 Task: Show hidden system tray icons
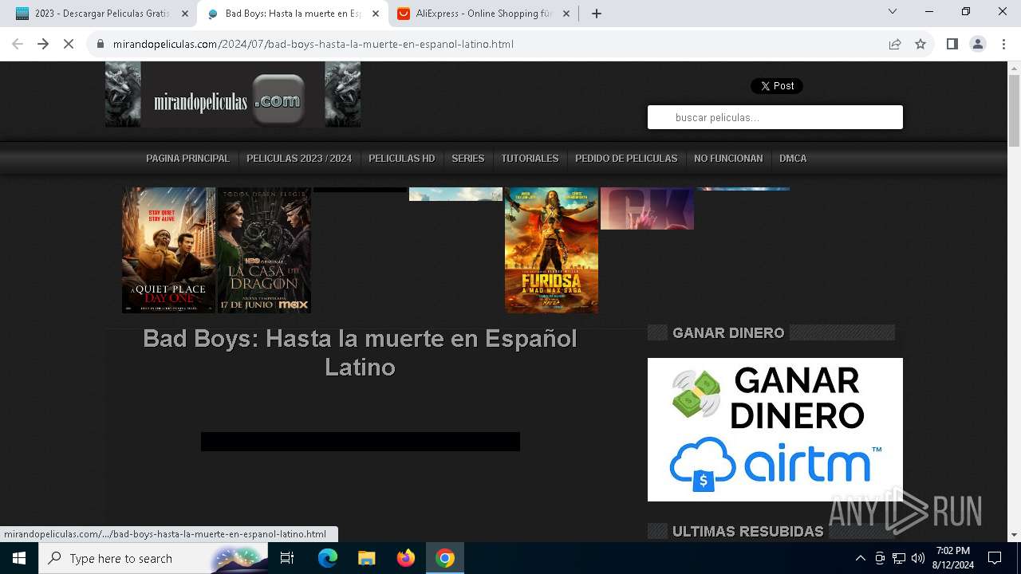click(860, 558)
